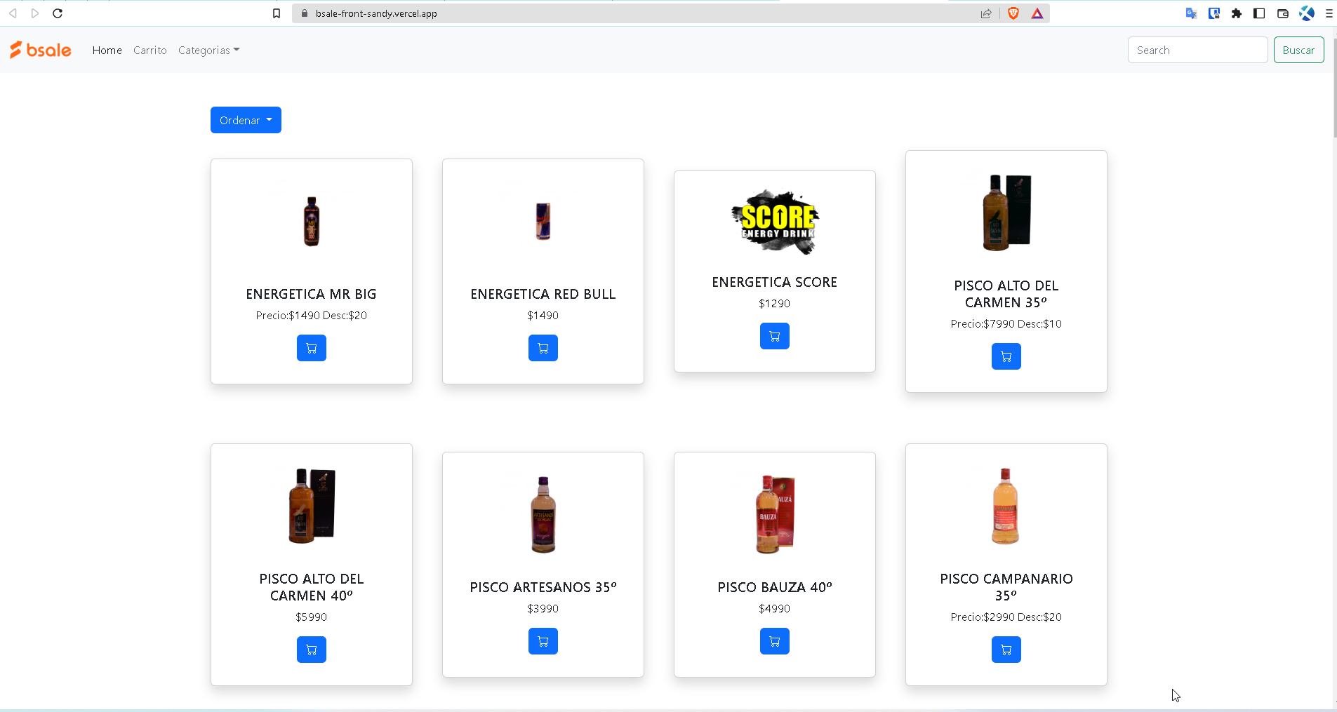This screenshot has width=1337, height=712.
Task: Add ENERGETICA RED BULL to the cart
Action: 543,348
